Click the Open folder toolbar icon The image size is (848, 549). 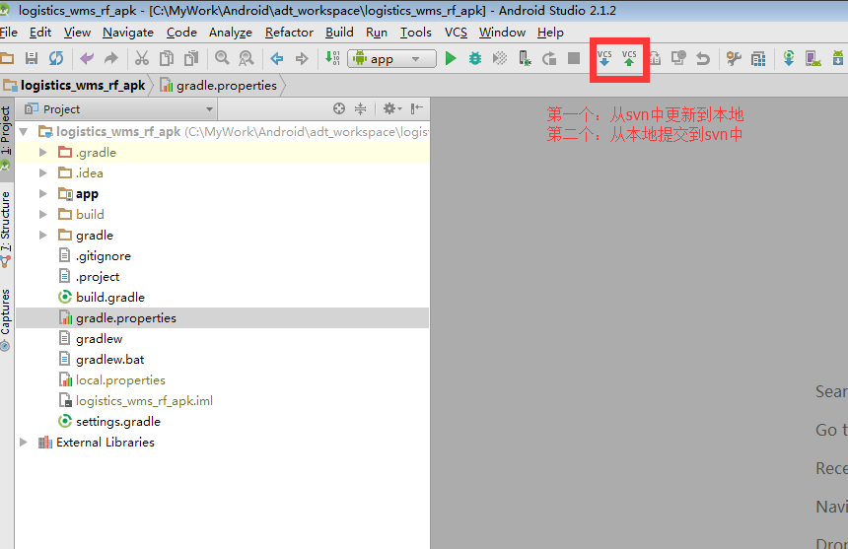click(7, 58)
